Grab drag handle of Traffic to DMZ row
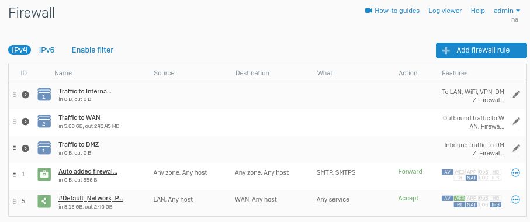The height and width of the screenshot is (222, 530). coord(14,148)
